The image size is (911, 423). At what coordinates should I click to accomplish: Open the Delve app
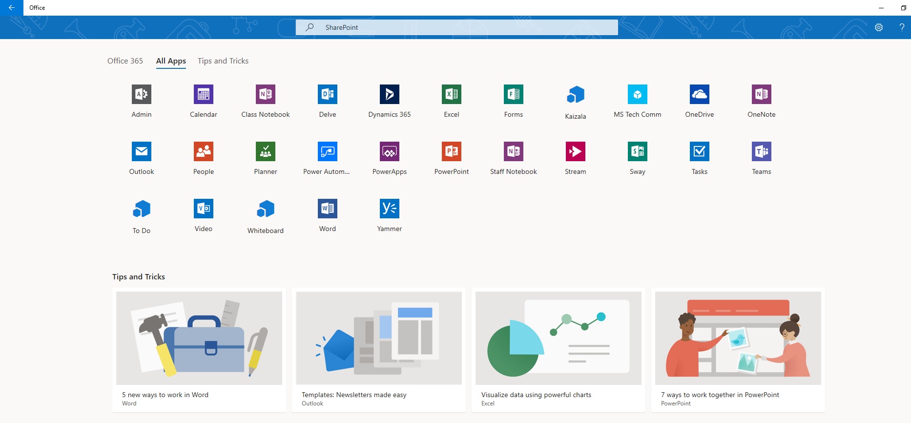[x=328, y=94]
